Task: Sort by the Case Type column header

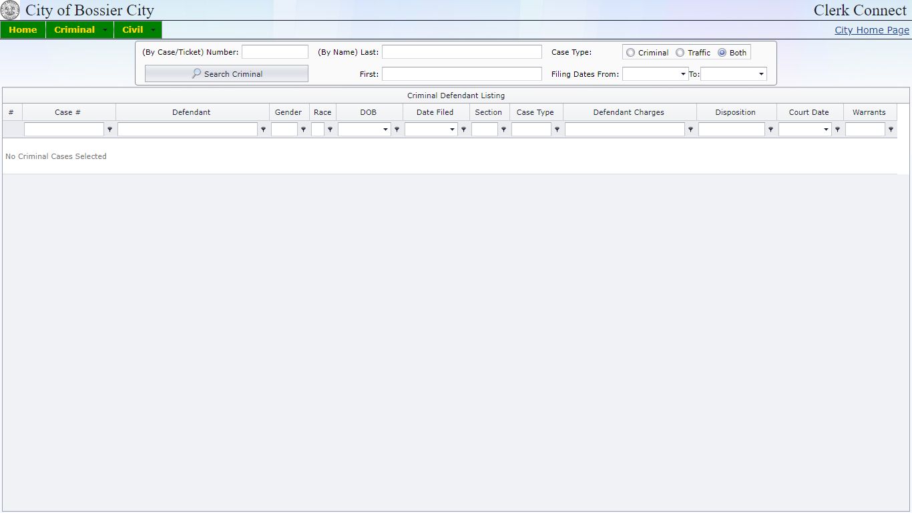Action: click(x=535, y=112)
